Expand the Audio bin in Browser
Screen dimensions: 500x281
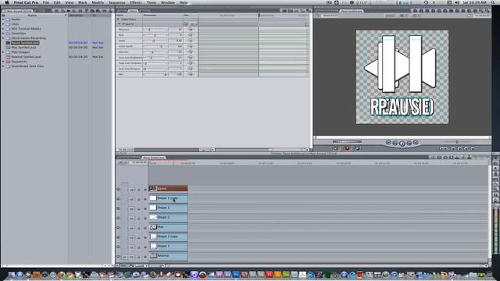click(3, 20)
